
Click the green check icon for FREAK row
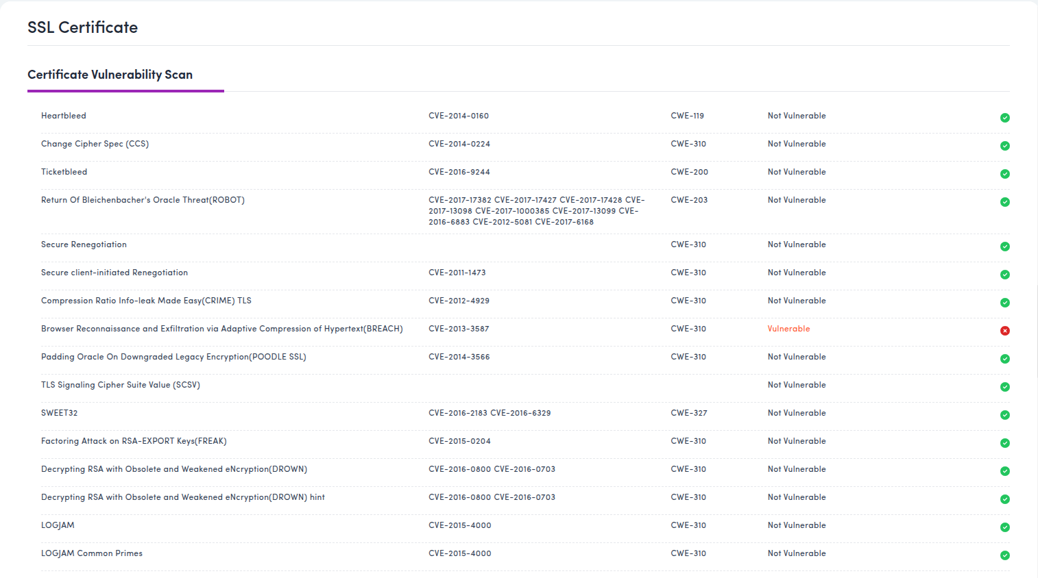[1004, 443]
